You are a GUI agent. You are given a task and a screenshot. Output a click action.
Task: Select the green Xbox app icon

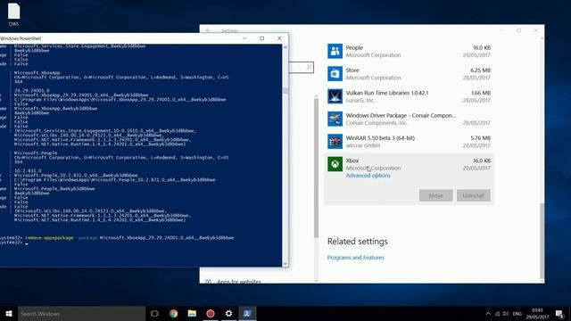pyautogui.click(x=335, y=164)
